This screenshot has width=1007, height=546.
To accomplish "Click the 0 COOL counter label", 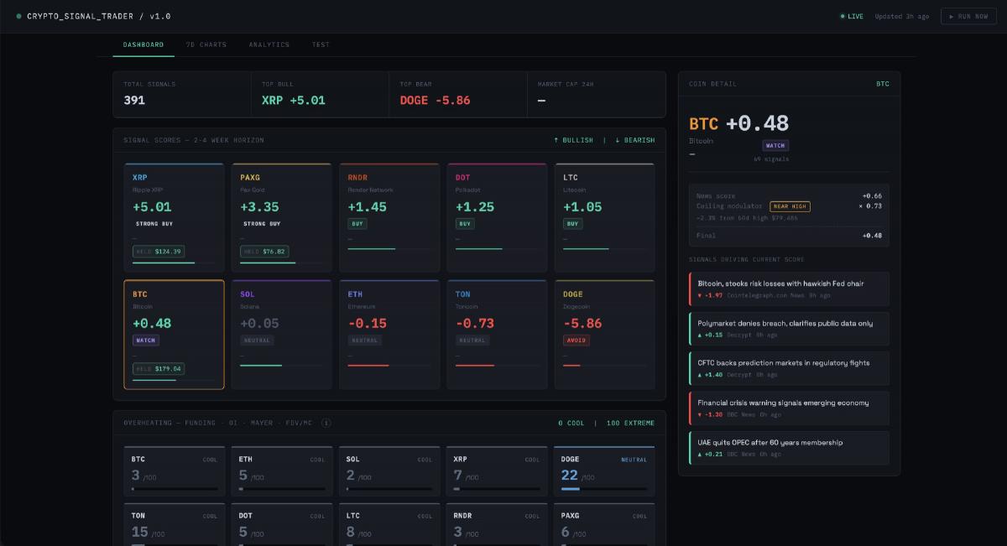I will coord(571,423).
